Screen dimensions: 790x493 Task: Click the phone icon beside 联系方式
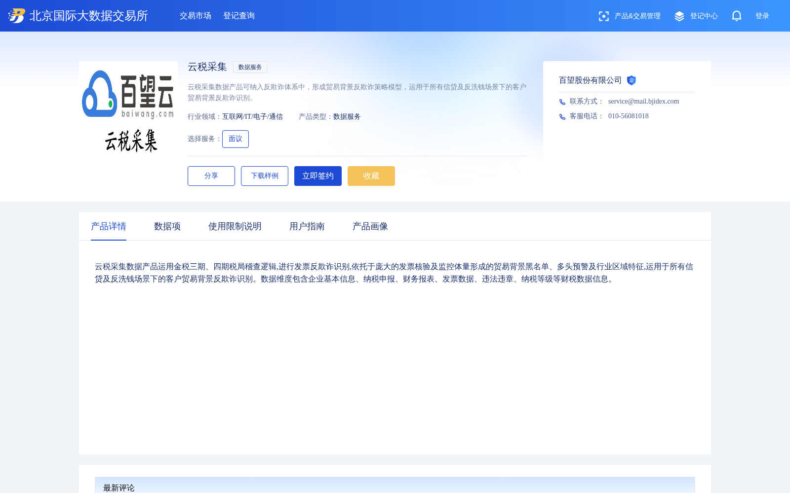pos(562,102)
